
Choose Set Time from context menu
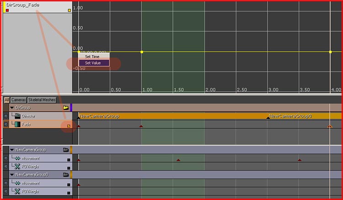pos(92,57)
